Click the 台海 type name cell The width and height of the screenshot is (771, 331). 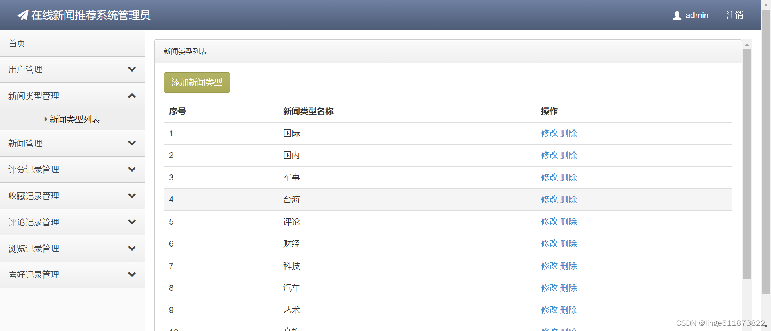[x=407, y=200]
